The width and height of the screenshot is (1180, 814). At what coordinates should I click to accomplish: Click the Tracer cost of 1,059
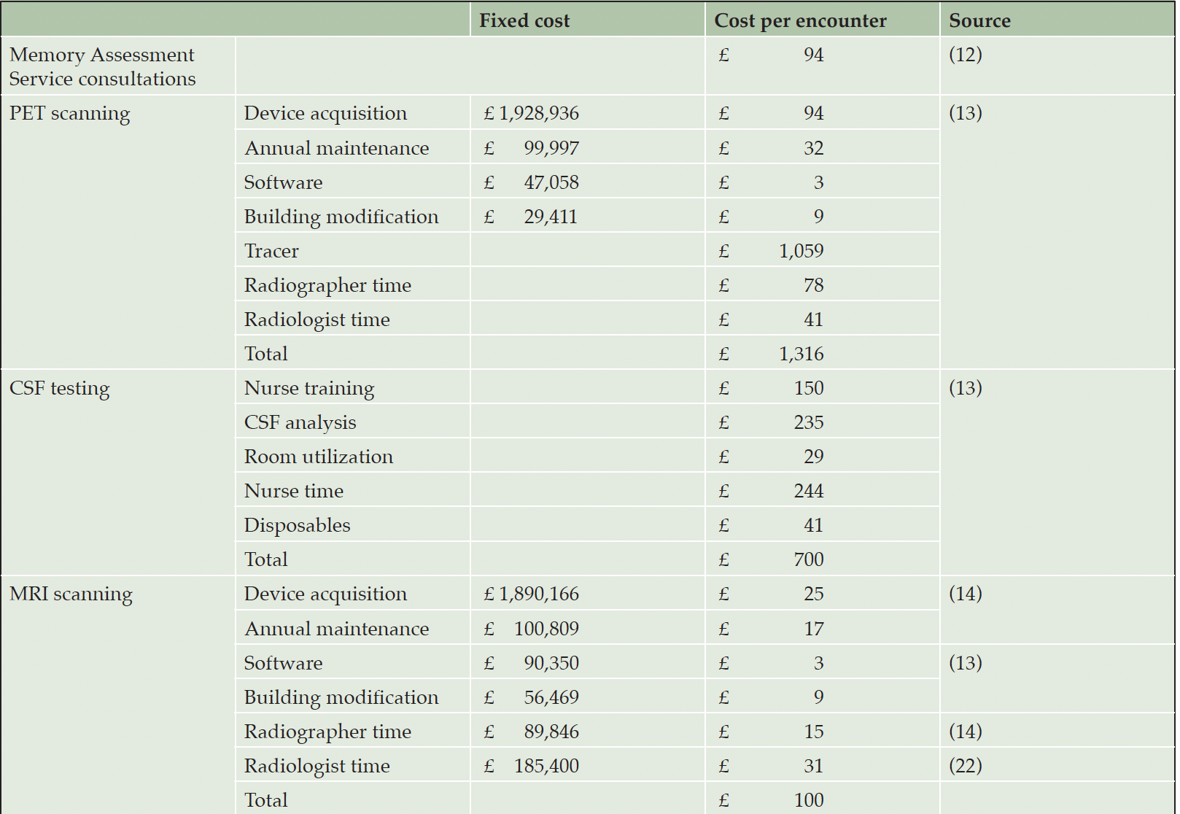point(801,251)
